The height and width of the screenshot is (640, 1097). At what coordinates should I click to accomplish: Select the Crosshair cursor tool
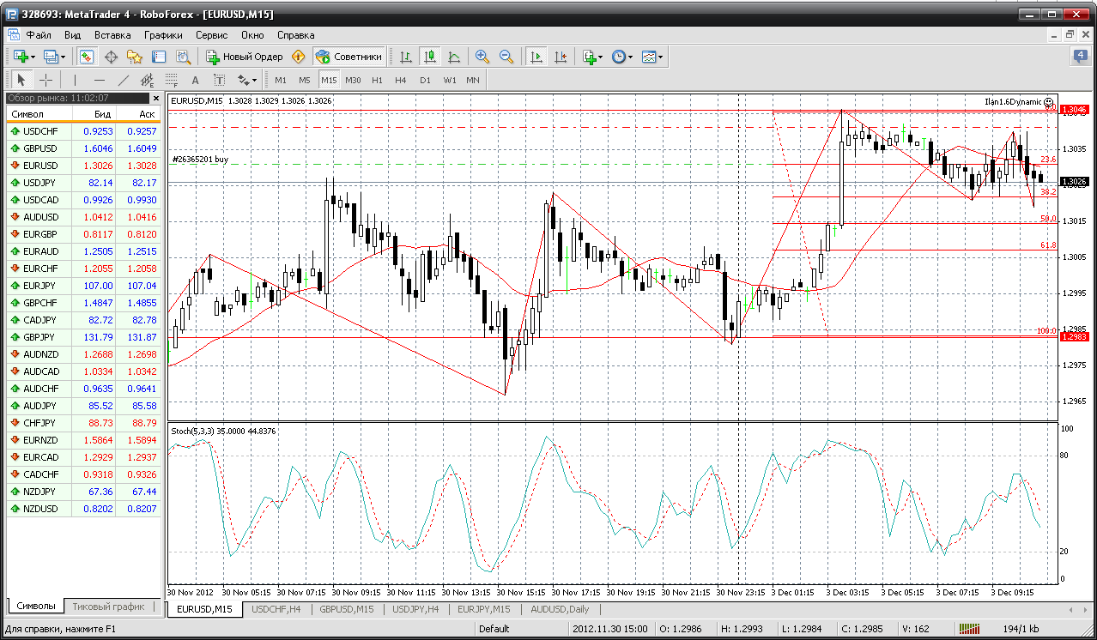point(46,80)
